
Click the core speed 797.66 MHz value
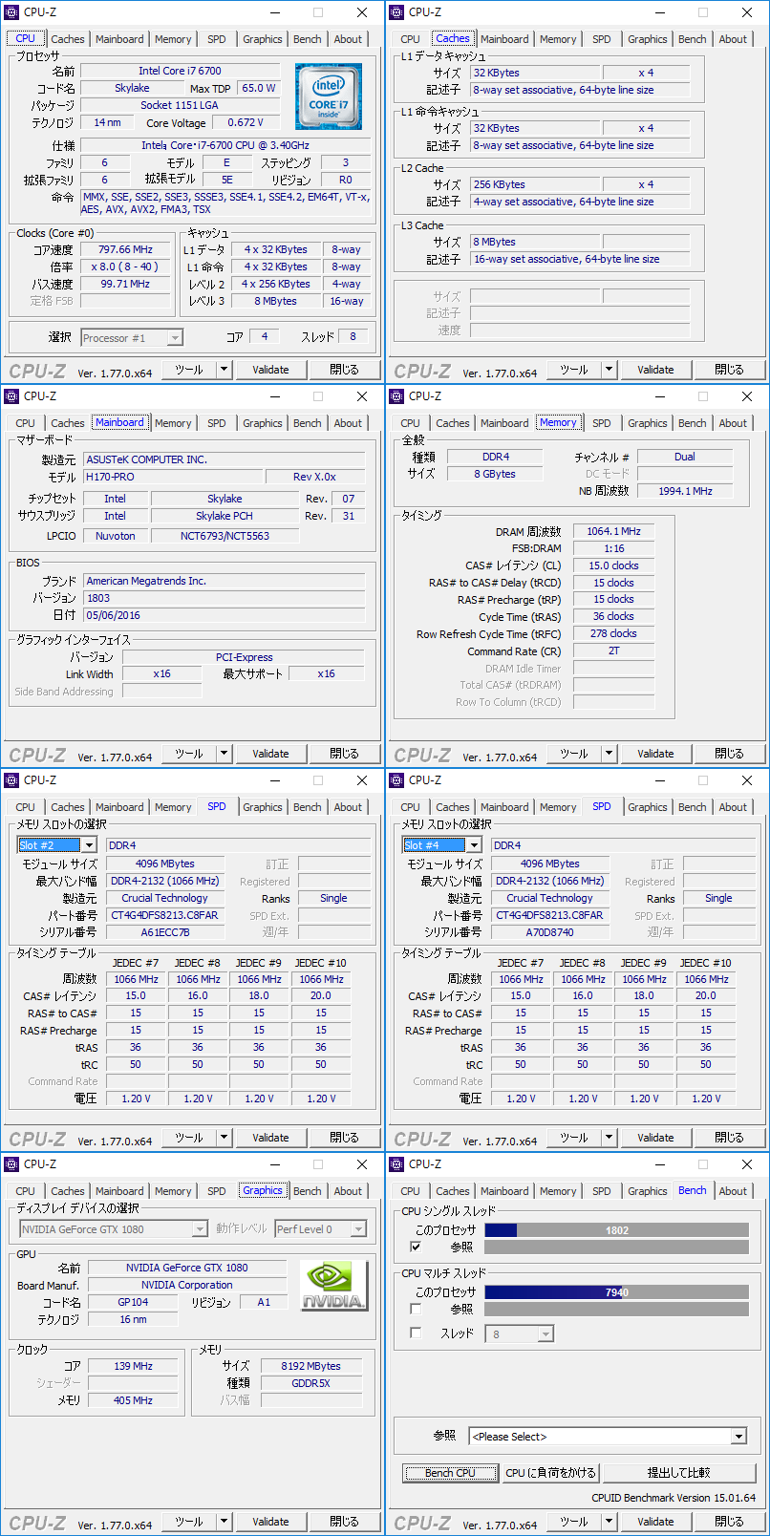pyautogui.click(x=125, y=249)
